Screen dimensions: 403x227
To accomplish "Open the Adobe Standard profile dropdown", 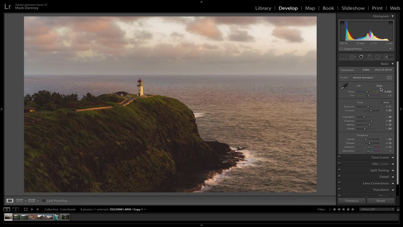I will coord(364,78).
